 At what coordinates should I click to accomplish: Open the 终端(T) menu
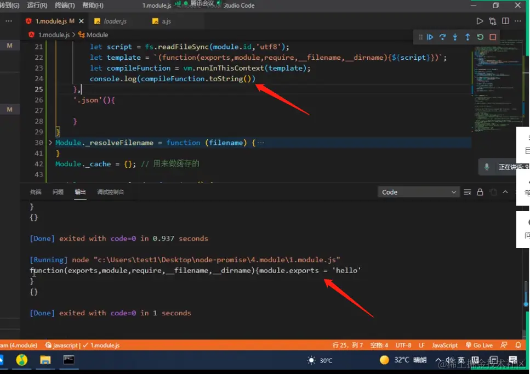coord(65,5)
